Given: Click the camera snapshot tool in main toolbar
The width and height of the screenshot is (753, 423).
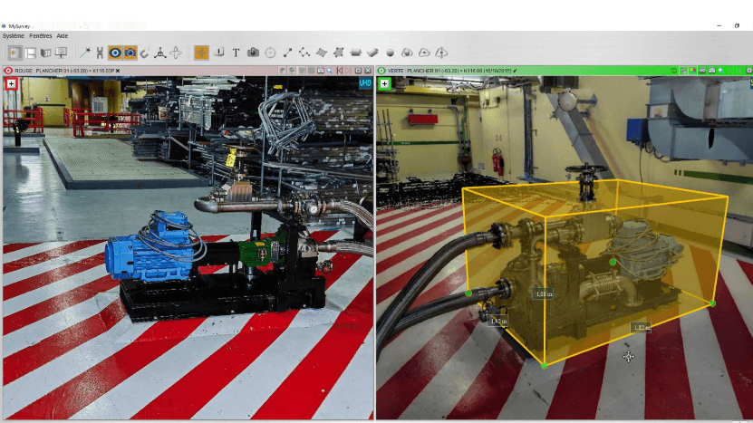Looking at the screenshot, I should pyautogui.click(x=254, y=53).
